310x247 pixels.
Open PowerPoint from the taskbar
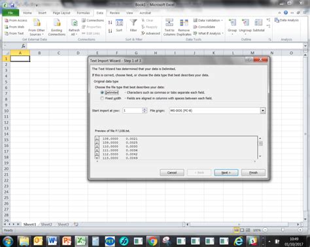coord(67,241)
